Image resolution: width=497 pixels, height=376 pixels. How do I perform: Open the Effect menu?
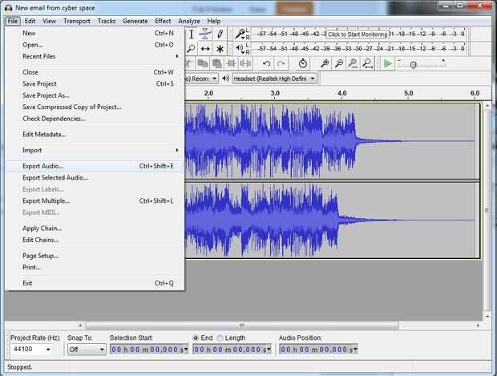point(163,20)
